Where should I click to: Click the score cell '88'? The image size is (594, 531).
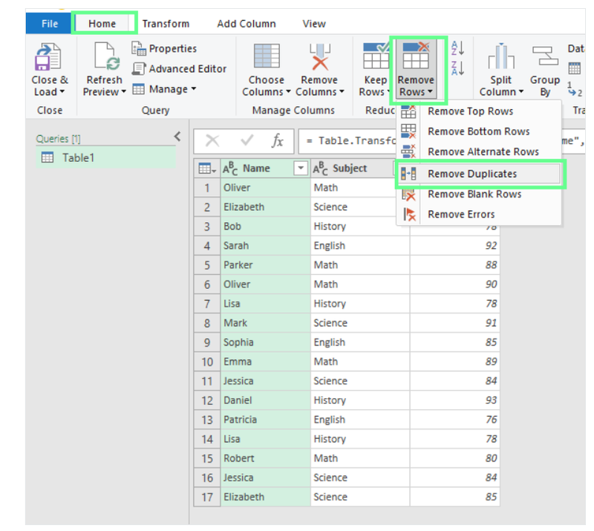454,265
